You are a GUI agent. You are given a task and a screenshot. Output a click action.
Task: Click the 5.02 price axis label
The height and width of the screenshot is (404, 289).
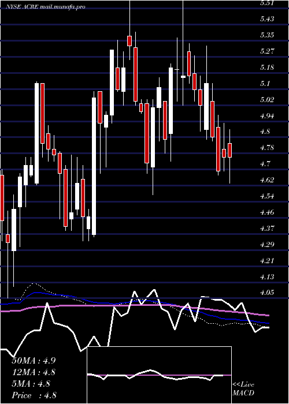[267, 99]
